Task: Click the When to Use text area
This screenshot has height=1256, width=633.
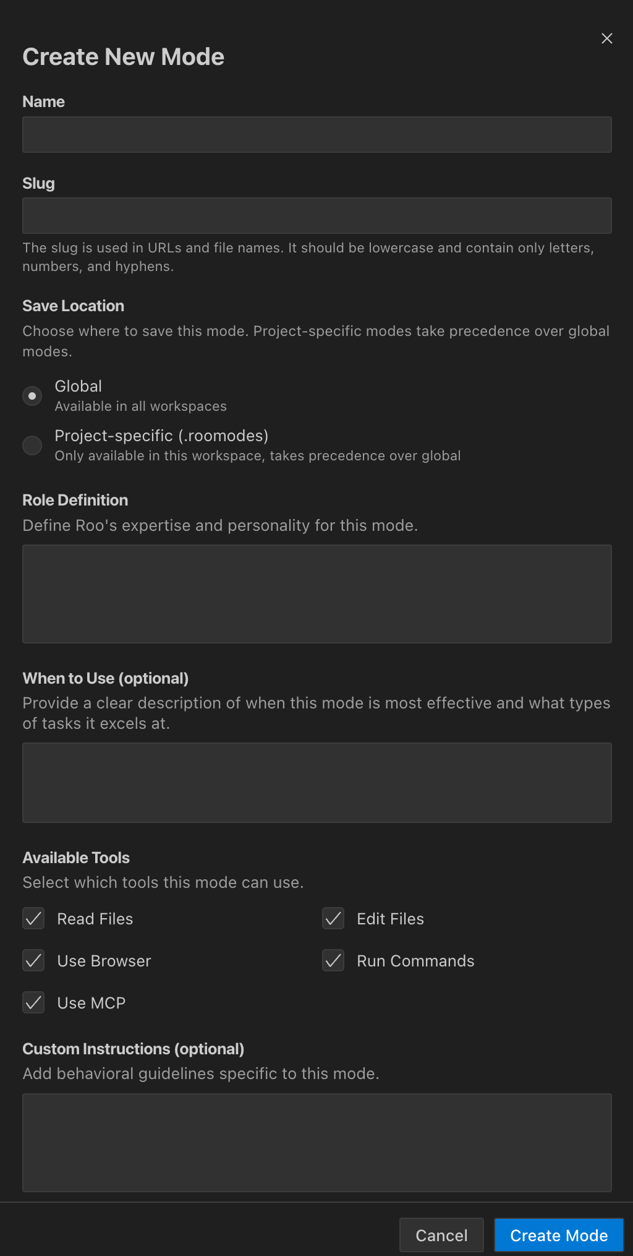Action: [x=316, y=782]
